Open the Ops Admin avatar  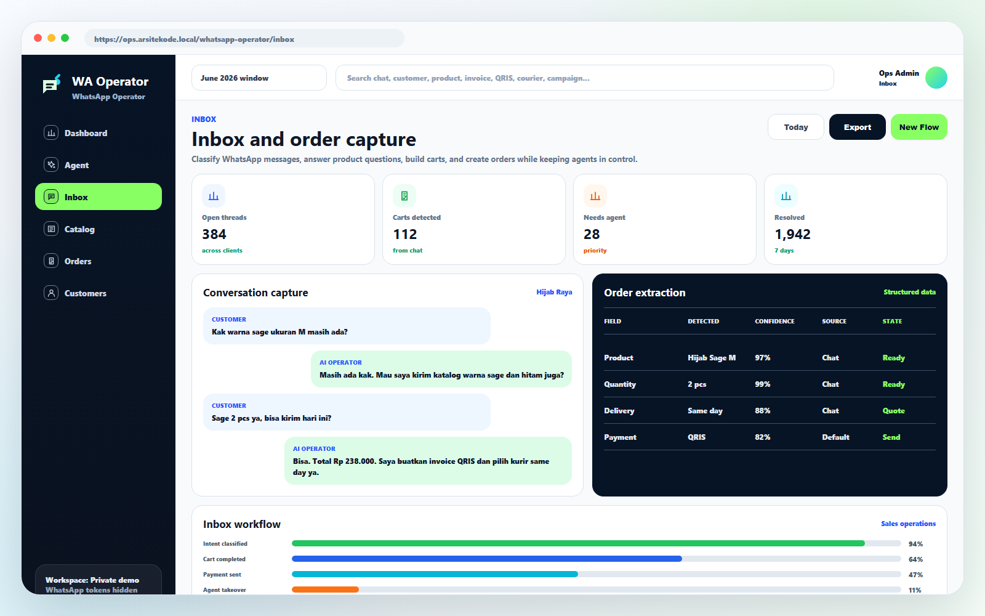click(936, 78)
